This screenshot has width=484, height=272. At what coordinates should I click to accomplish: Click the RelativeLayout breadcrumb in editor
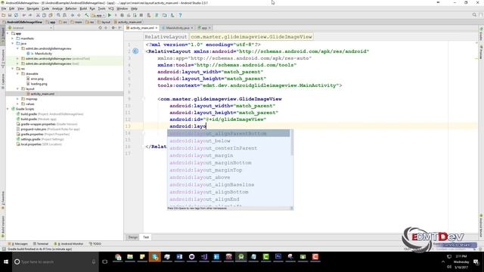166,37
